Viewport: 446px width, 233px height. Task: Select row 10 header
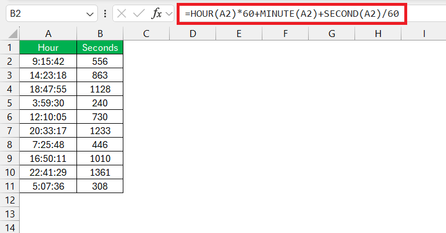coord(10,172)
